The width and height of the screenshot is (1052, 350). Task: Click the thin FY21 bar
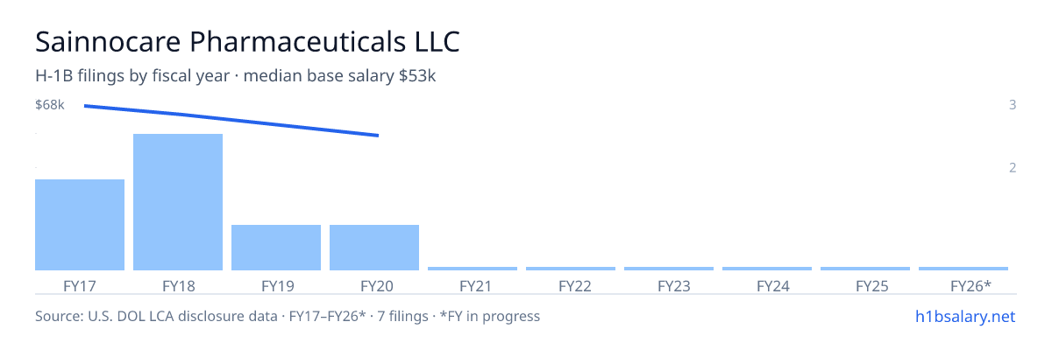tap(473, 269)
